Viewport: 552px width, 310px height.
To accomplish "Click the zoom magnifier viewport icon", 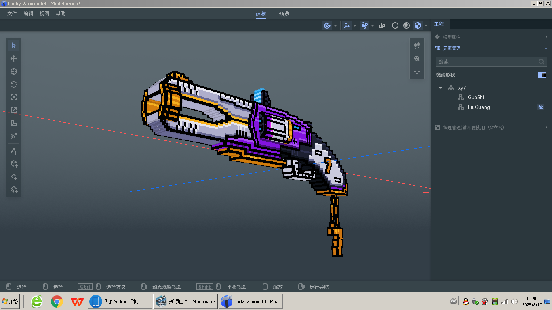I will pyautogui.click(x=417, y=59).
